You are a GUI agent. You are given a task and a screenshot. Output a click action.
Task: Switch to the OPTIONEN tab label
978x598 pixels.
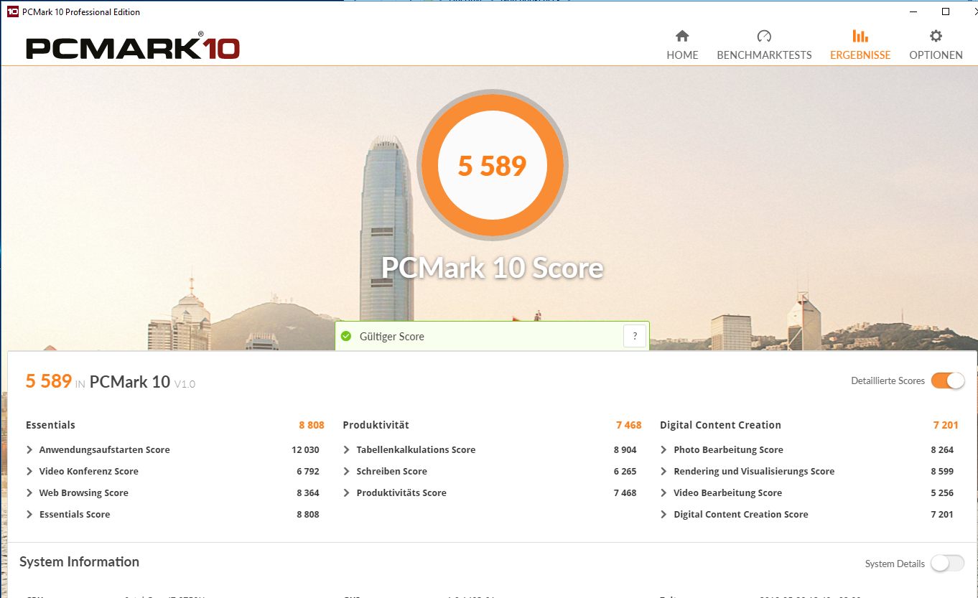(936, 55)
